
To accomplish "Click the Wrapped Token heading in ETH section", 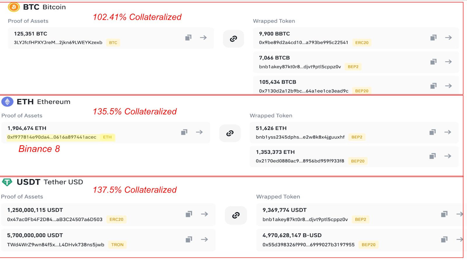I will click(x=271, y=115).
